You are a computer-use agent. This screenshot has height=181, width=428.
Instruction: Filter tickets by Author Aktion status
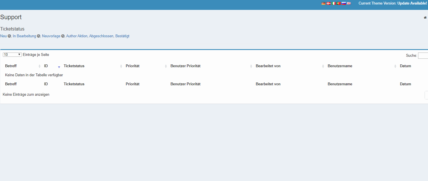(x=76, y=36)
